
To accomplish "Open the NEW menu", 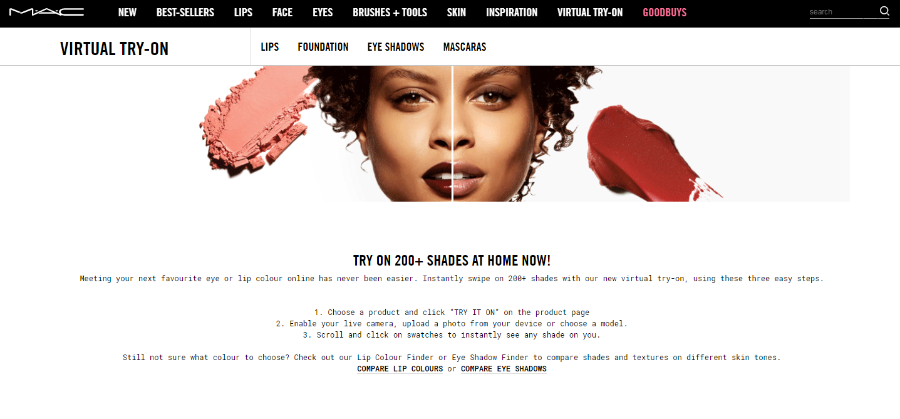I will (x=127, y=13).
